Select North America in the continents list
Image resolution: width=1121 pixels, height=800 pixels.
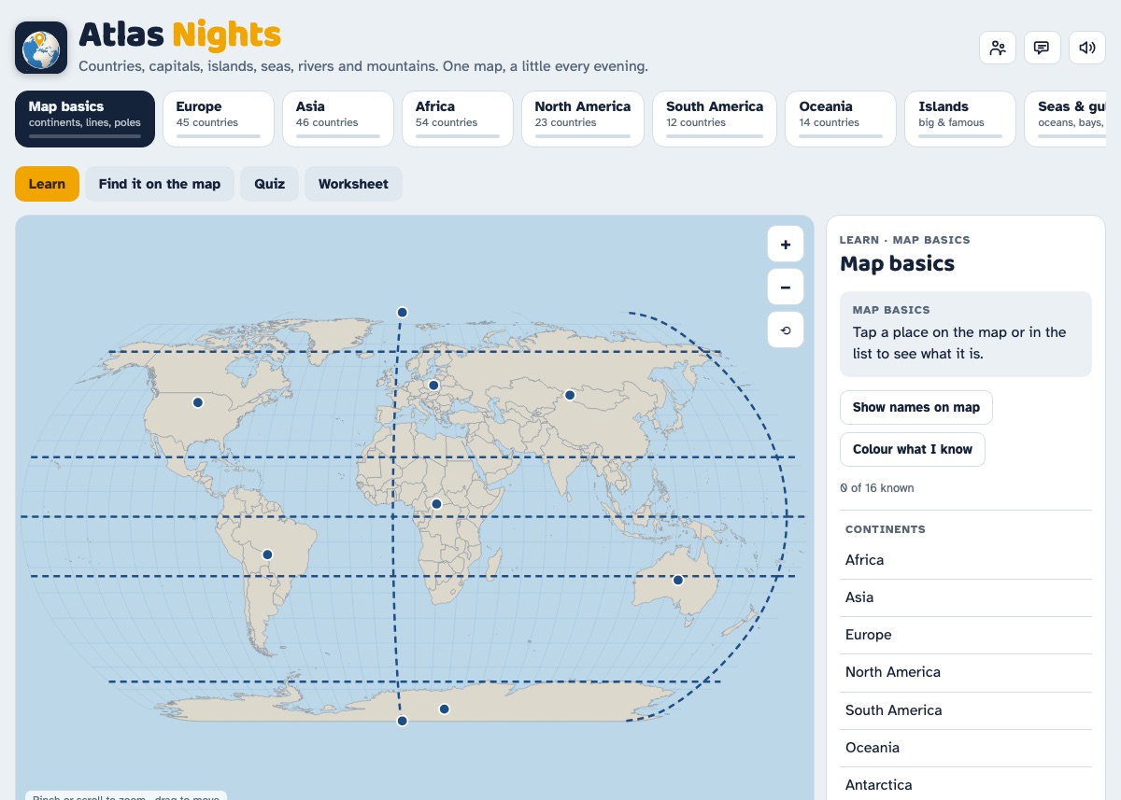coord(966,672)
